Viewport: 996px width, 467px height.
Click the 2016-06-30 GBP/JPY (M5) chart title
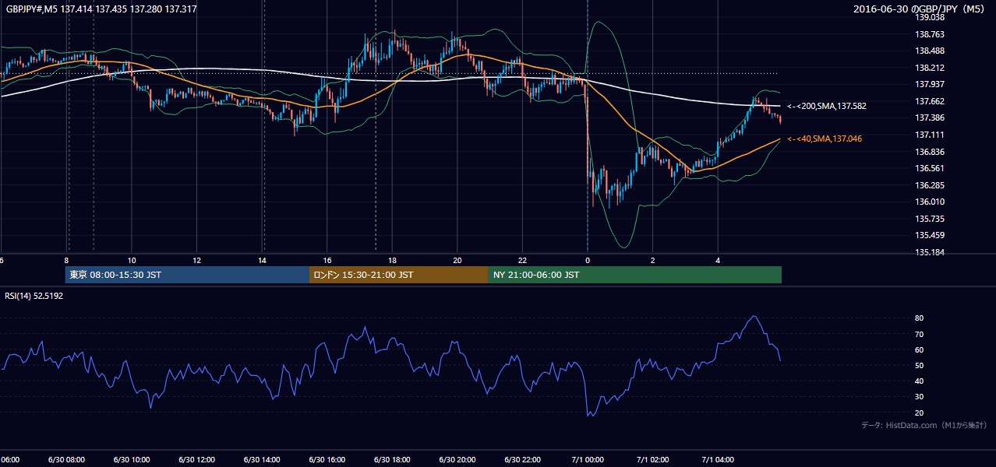[x=920, y=9]
